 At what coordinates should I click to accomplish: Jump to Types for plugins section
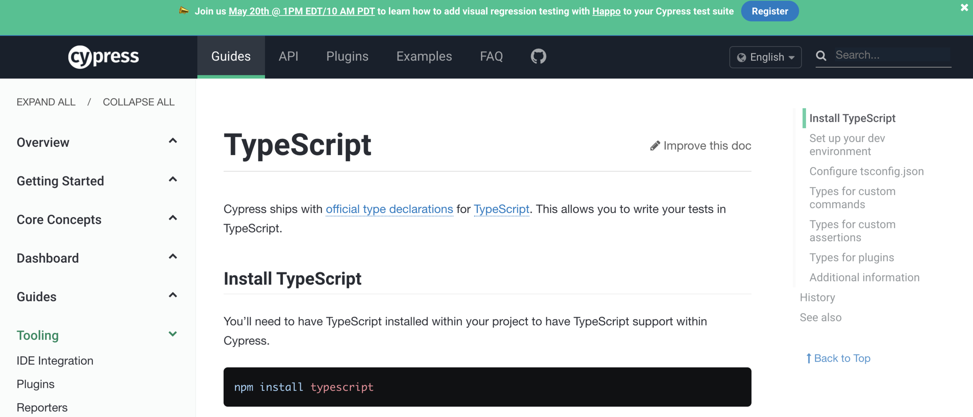[x=852, y=257]
